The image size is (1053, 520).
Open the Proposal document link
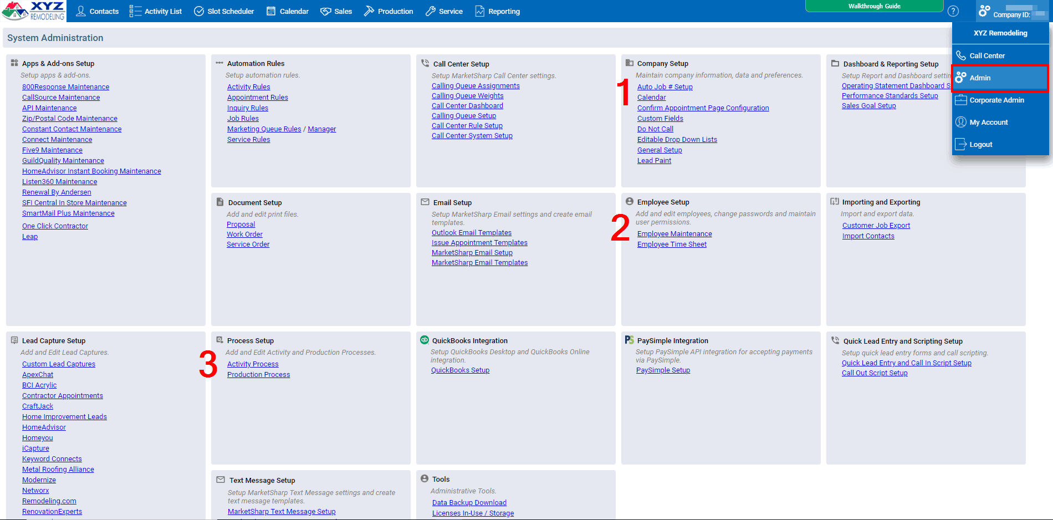click(241, 225)
